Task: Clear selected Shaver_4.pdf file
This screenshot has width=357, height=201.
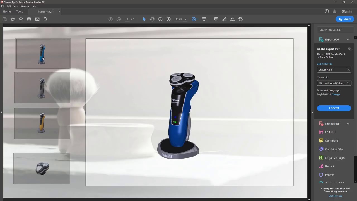Action: pos(348,70)
